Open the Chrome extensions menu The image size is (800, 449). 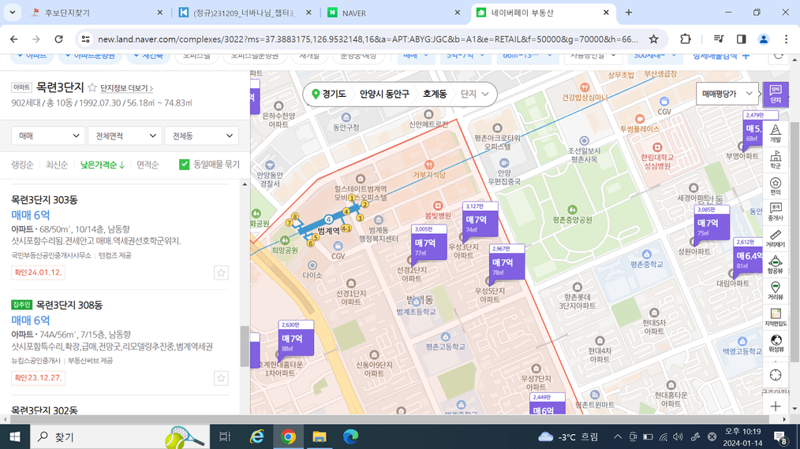tap(685, 39)
